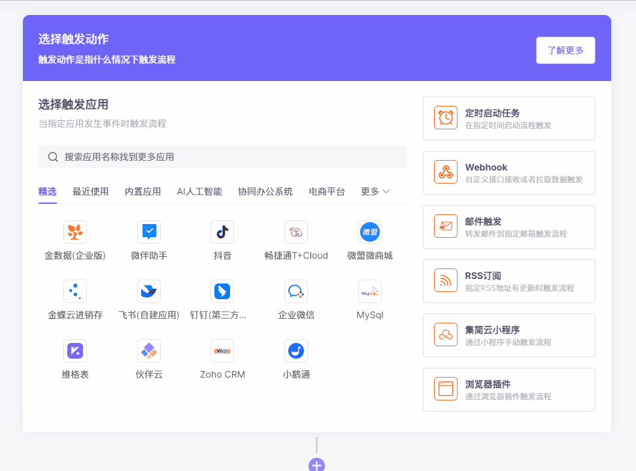Click the Webhook title text

486,167
